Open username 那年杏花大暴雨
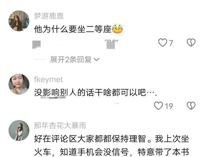Image resolution: width=206 pixels, height=157 pixels. coord(60,126)
